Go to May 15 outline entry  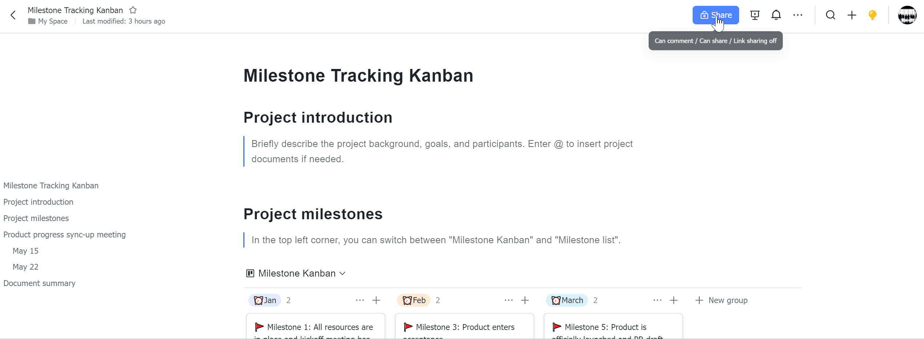click(25, 251)
